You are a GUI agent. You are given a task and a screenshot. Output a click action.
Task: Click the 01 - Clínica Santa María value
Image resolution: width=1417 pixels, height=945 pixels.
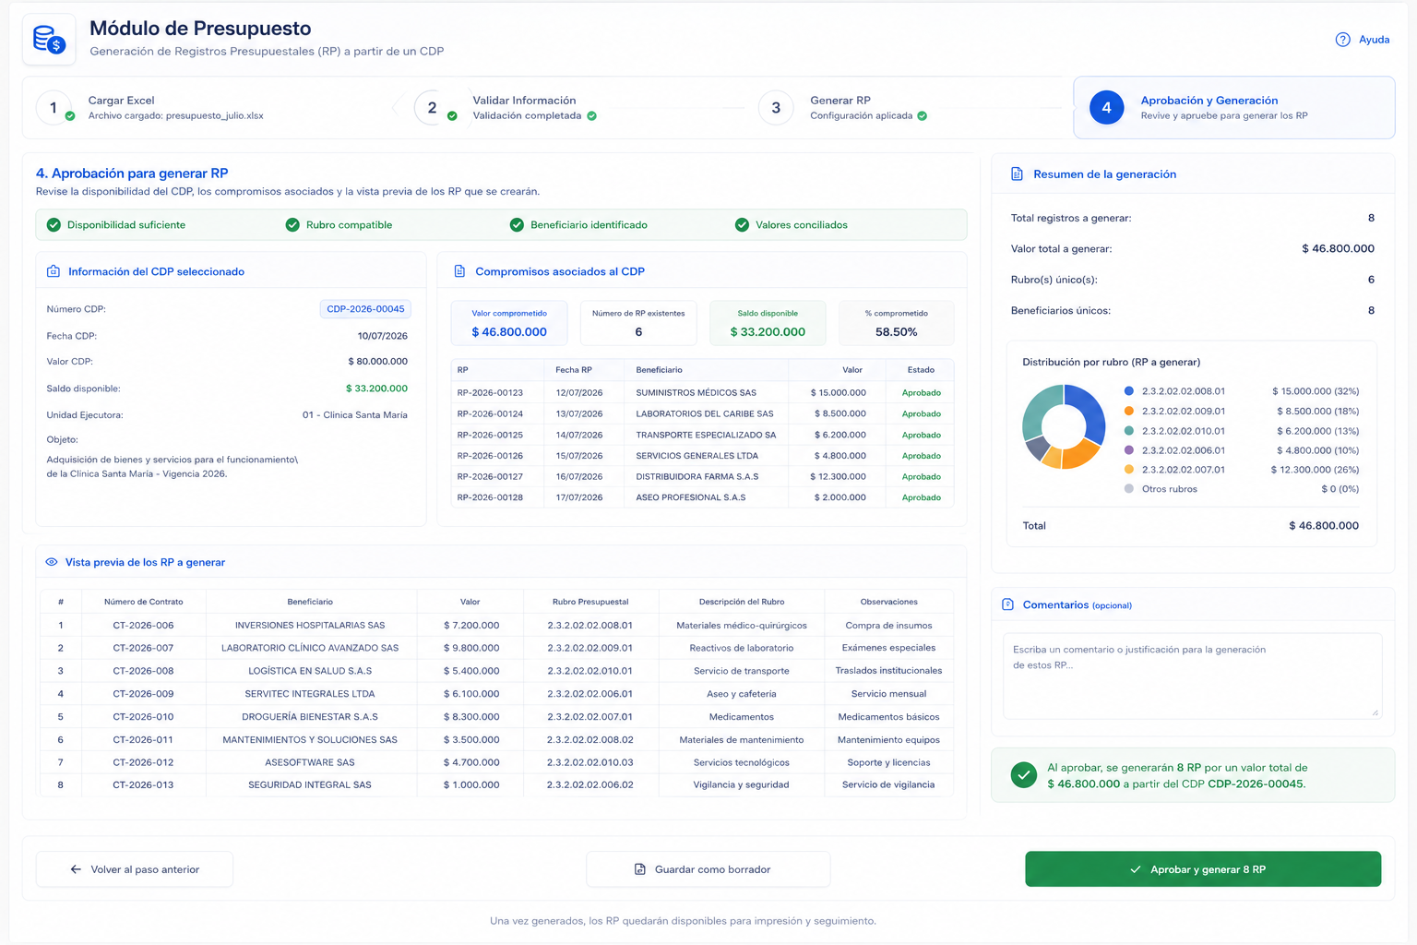355,415
